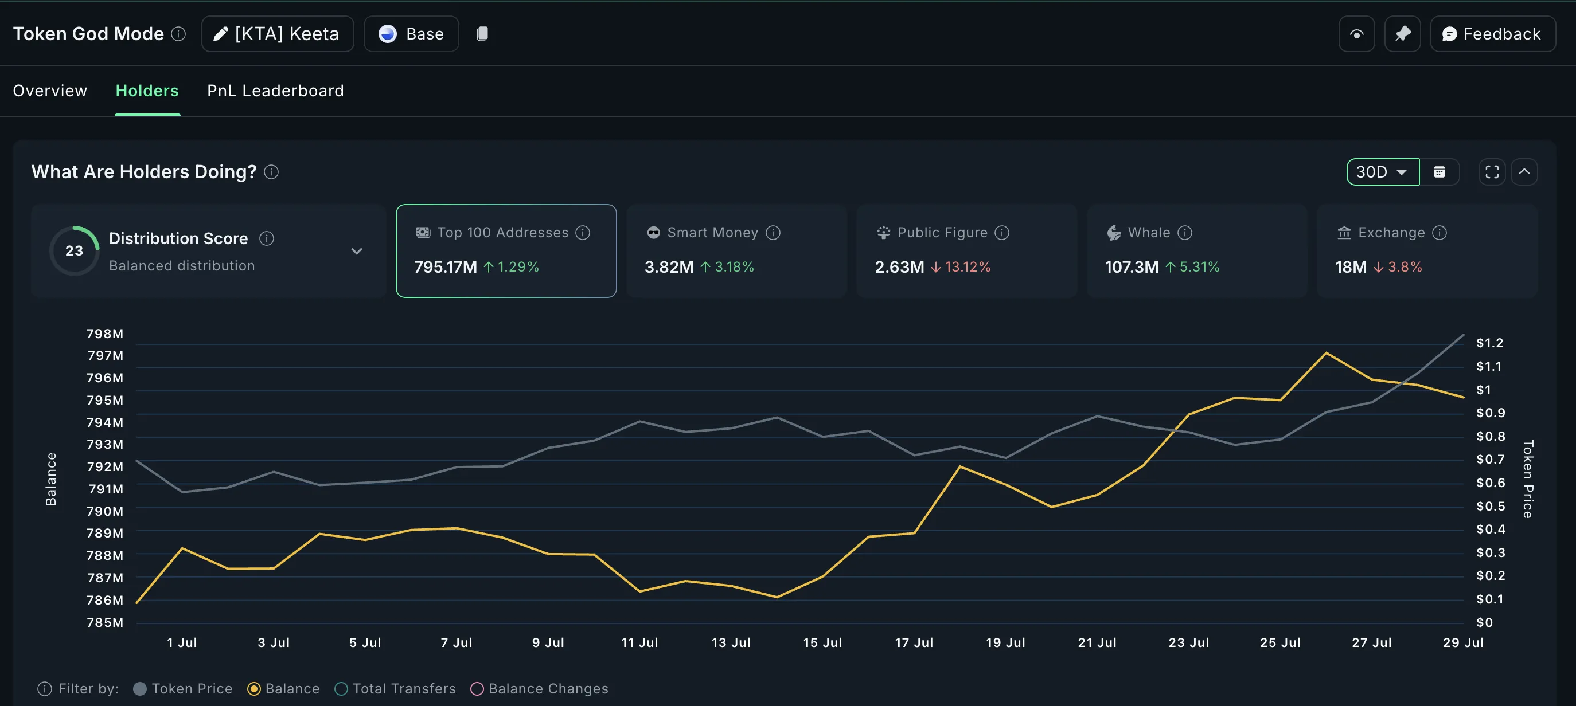Click info icon beside Distribution Score
Screen dimensions: 1576x706
click(x=267, y=238)
